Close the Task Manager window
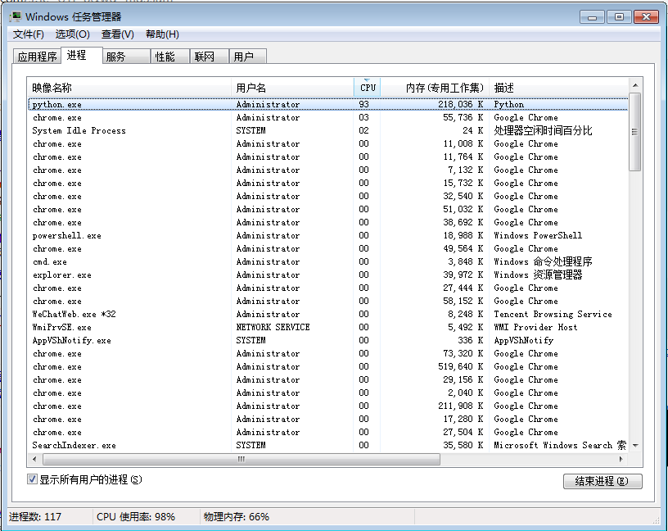 pyautogui.click(x=646, y=17)
